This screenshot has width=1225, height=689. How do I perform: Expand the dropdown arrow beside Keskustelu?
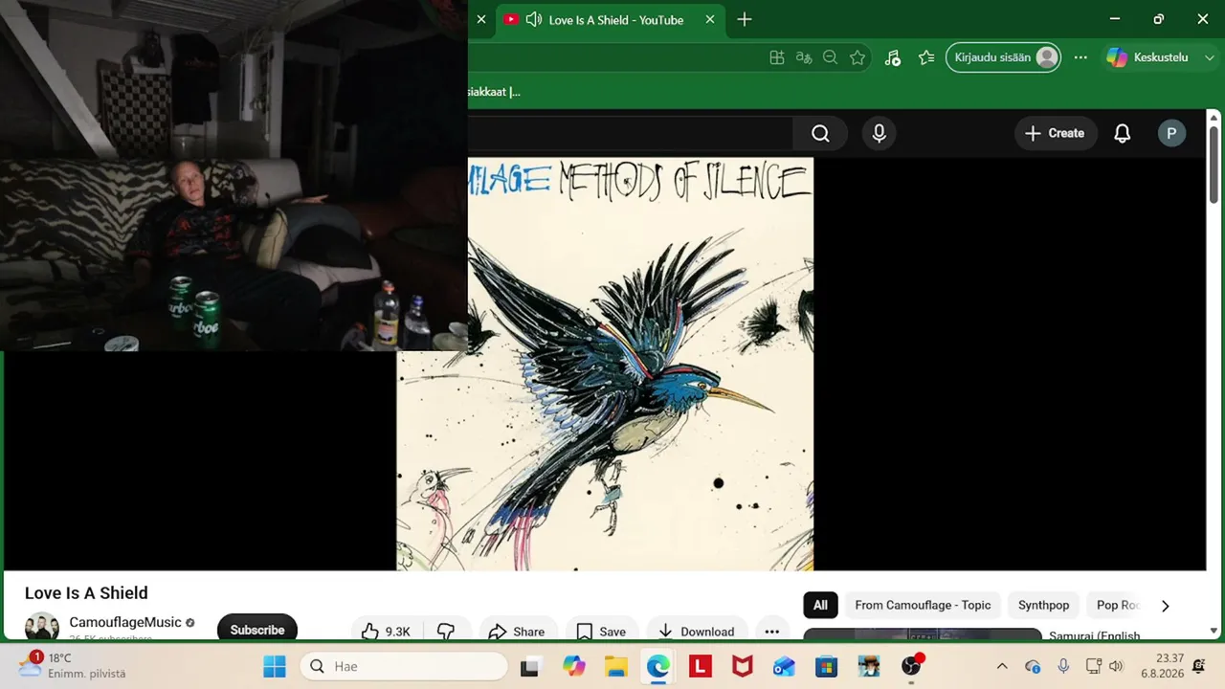pos(1210,57)
